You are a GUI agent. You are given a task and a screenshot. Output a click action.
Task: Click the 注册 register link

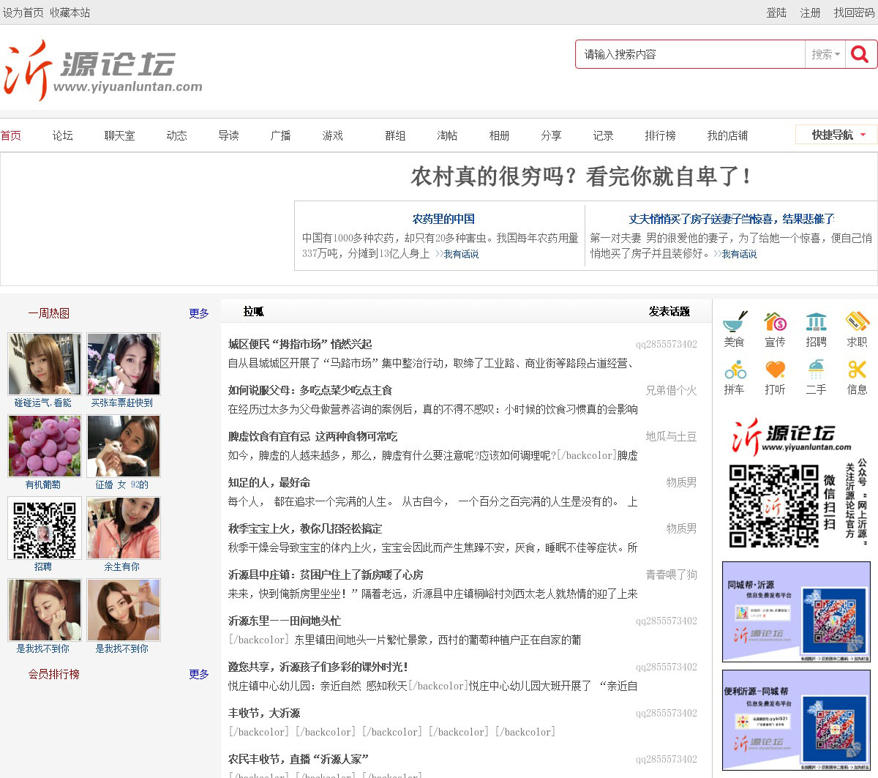(x=810, y=12)
